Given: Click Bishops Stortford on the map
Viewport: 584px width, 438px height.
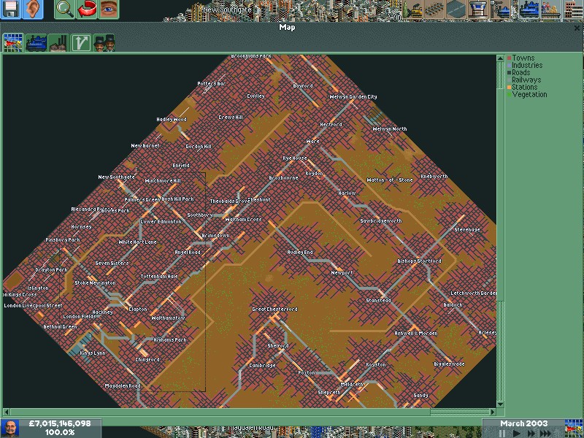Looking at the screenshot, I should coord(419,261).
